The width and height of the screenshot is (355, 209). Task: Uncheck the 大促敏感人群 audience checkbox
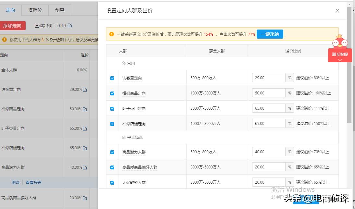tap(112, 182)
